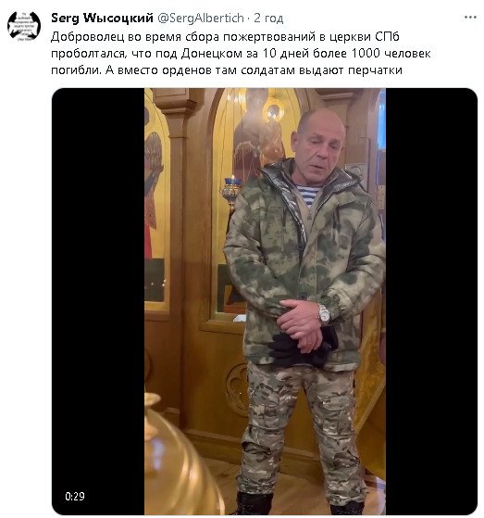Click the last tweet line mentioning 'перчатки'
The height and width of the screenshot is (518, 484).
pyautogui.click(x=227, y=70)
